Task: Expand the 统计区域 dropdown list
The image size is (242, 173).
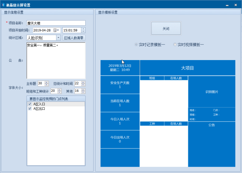Action: pos(58,38)
